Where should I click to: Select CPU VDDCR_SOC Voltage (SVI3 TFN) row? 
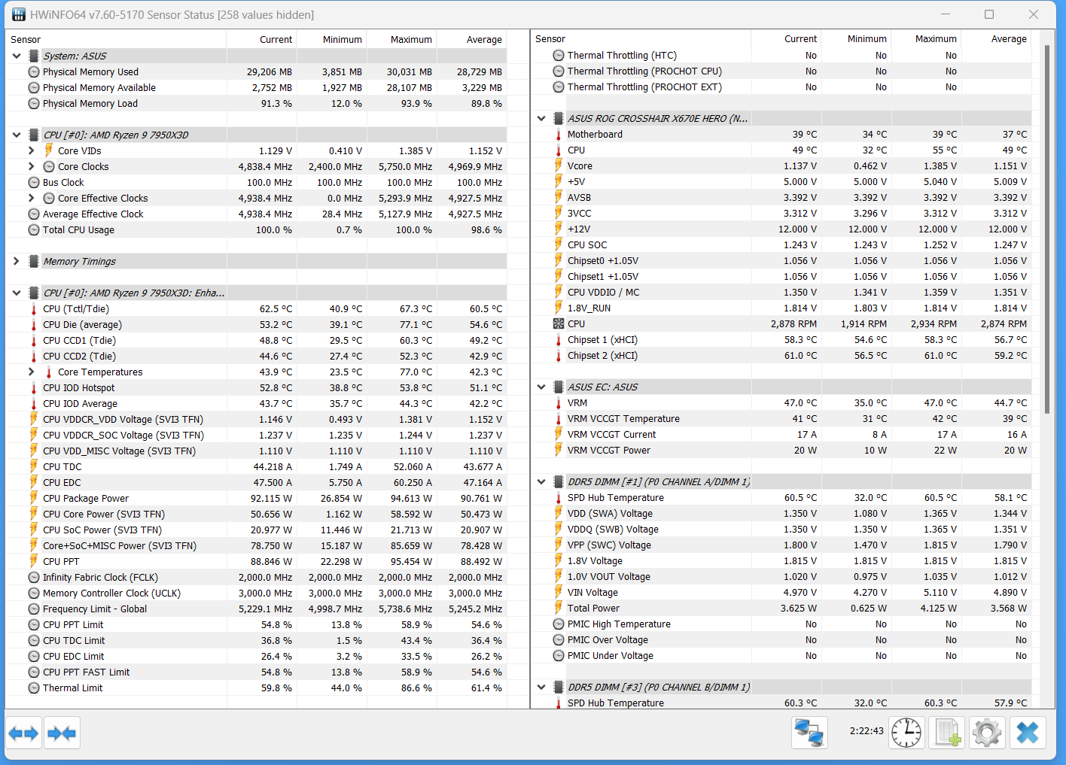tap(256, 435)
